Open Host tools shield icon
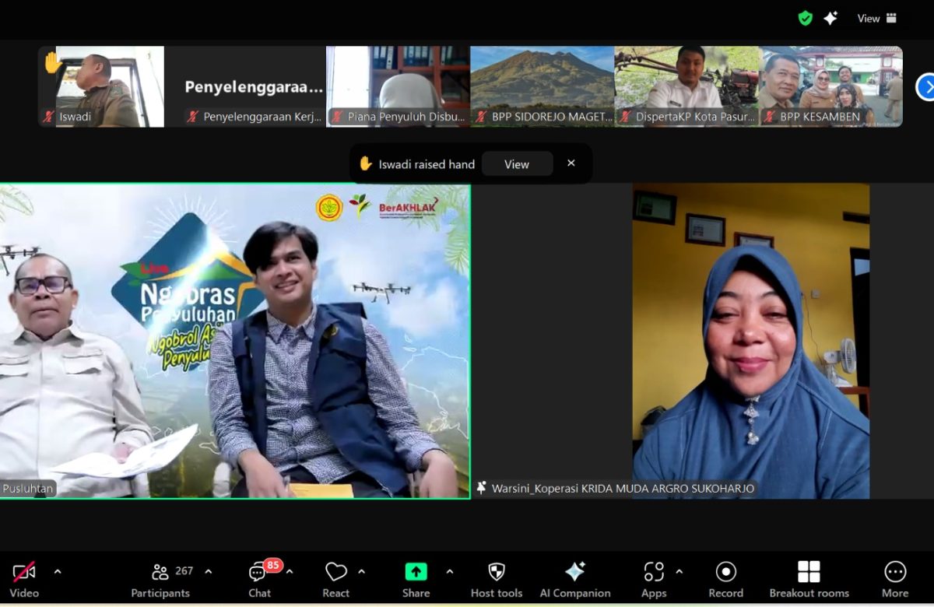 496,580
